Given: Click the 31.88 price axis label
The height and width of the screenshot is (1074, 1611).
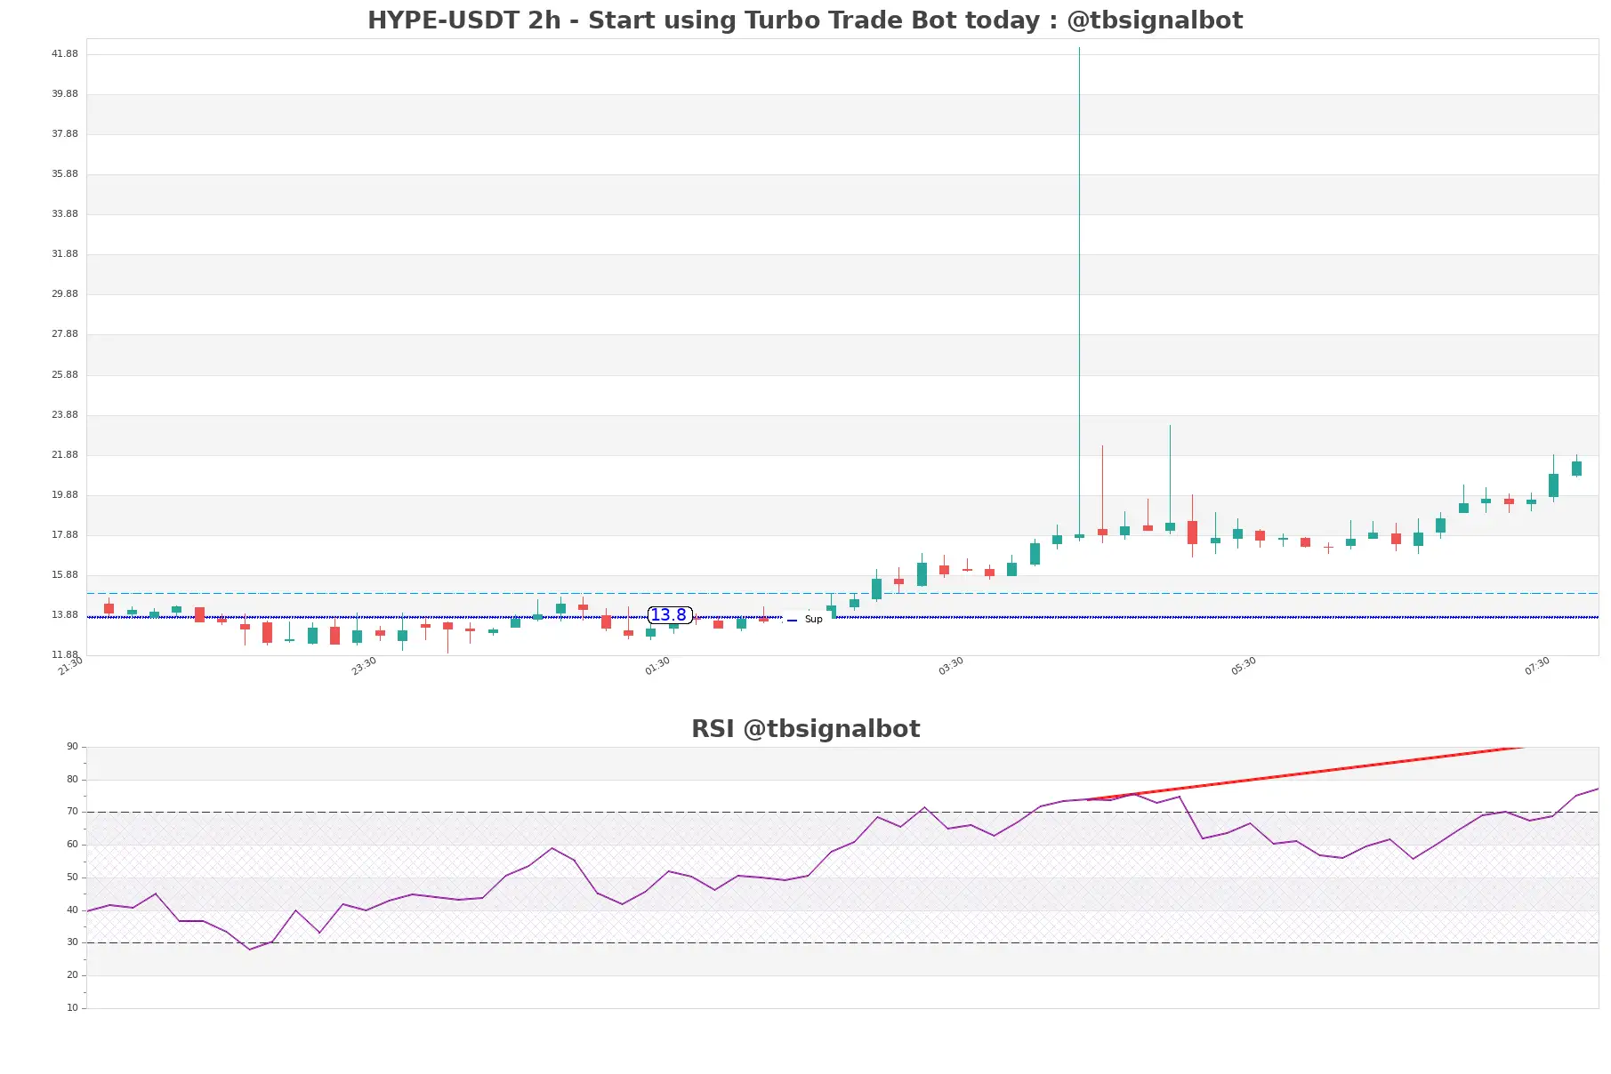Looking at the screenshot, I should click(x=64, y=254).
